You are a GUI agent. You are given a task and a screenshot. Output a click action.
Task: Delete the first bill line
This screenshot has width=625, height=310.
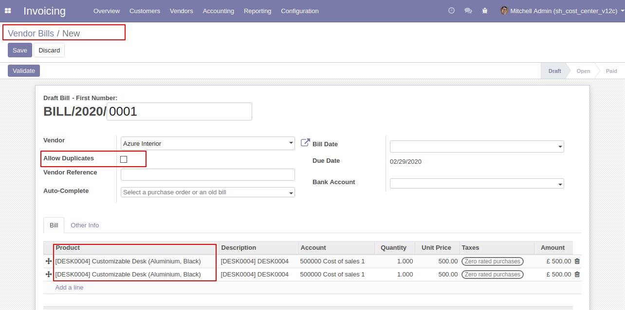(x=577, y=261)
